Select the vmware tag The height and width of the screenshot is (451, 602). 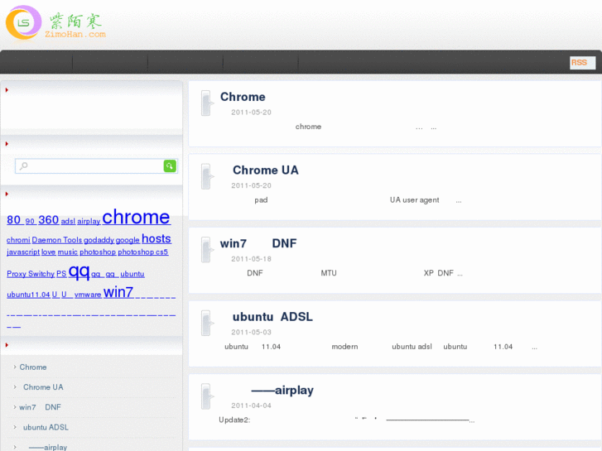pyautogui.click(x=88, y=295)
